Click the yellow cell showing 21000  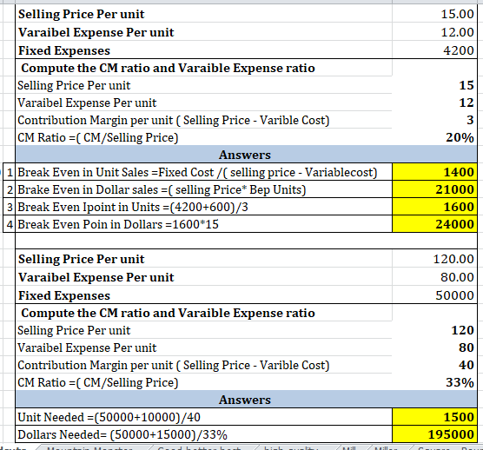tap(434, 189)
